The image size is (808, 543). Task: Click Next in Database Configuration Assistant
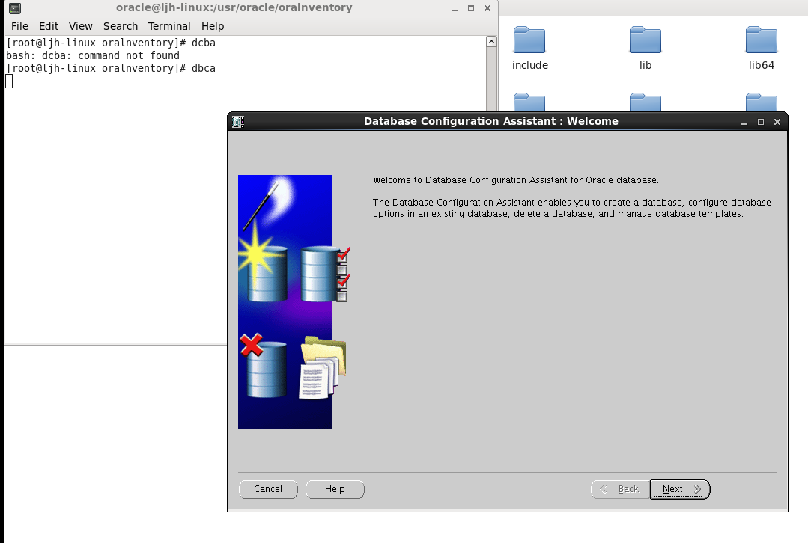pos(680,489)
